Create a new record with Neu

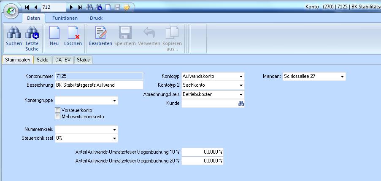[x=54, y=34]
